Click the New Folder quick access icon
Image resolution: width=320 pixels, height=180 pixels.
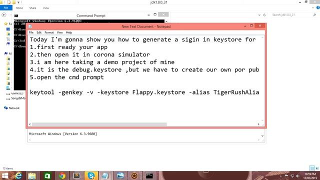[x=14, y=2]
